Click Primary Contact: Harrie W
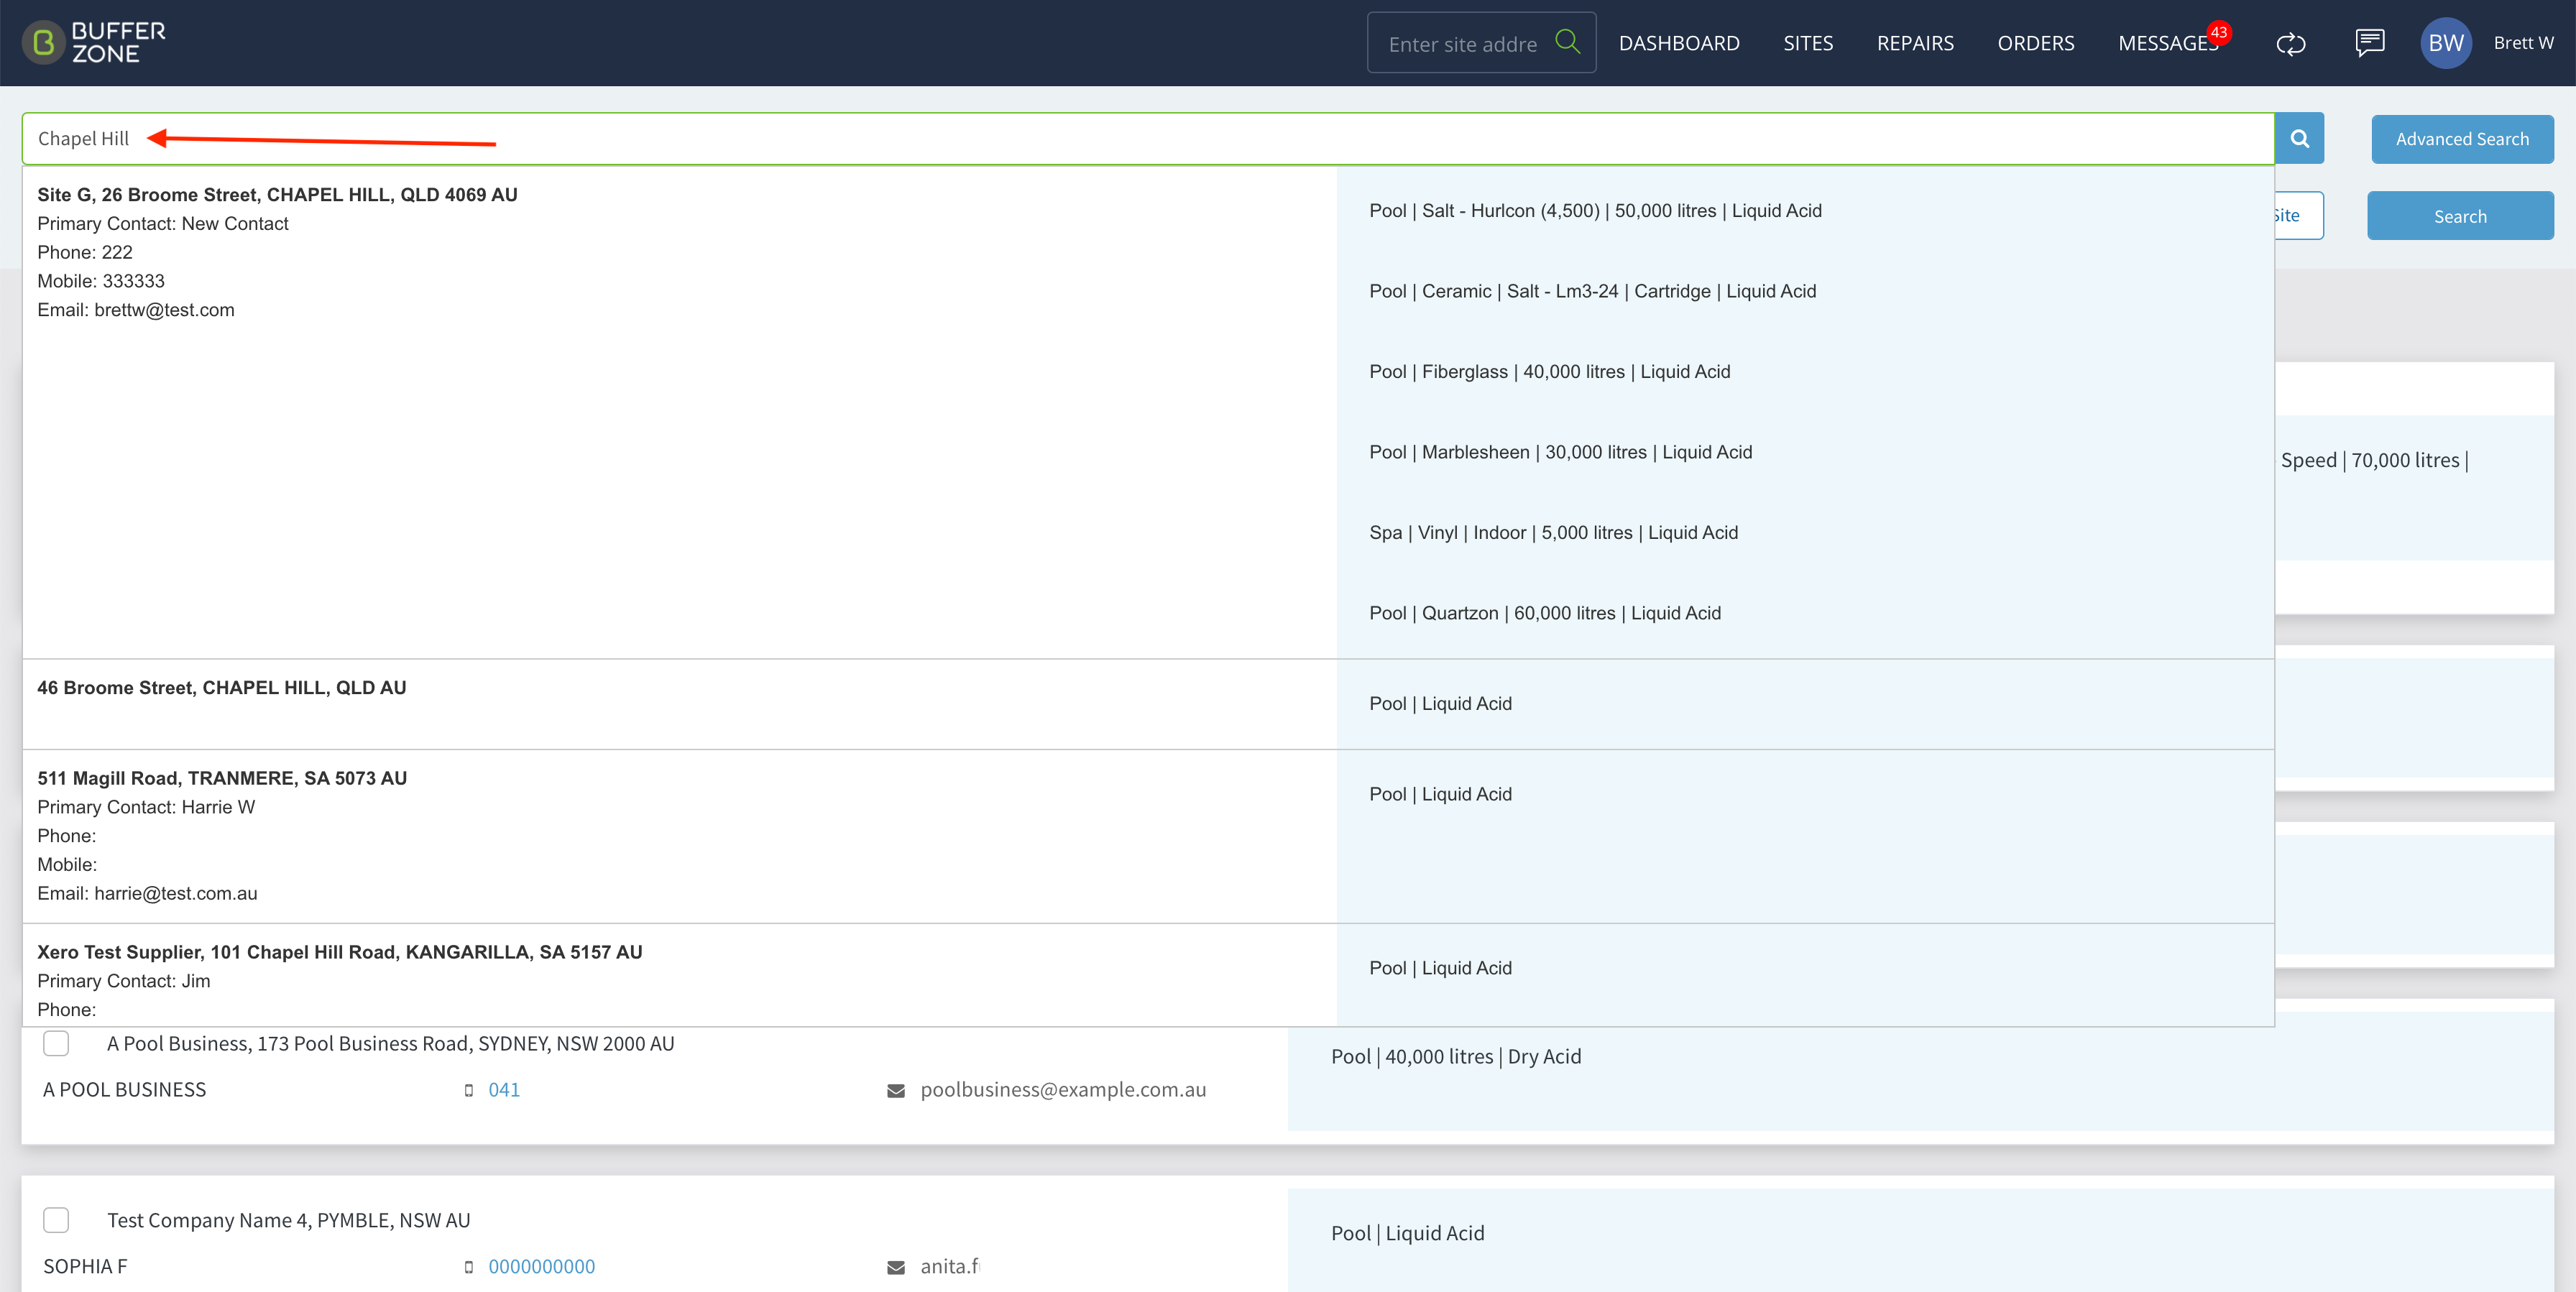This screenshot has height=1292, width=2576. 146,807
